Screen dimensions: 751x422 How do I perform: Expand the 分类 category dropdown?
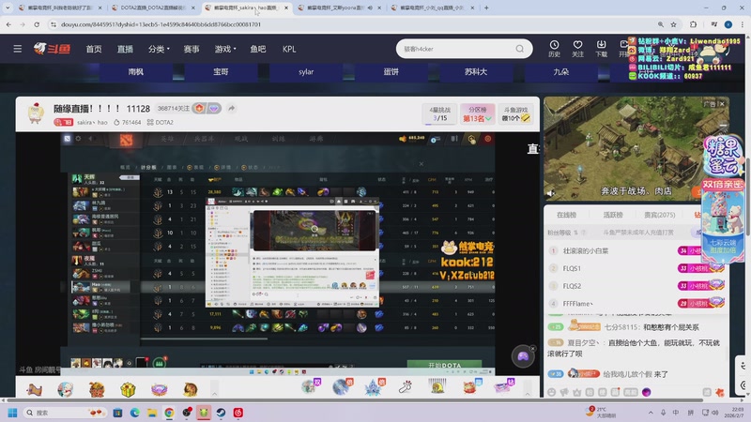(x=159, y=49)
